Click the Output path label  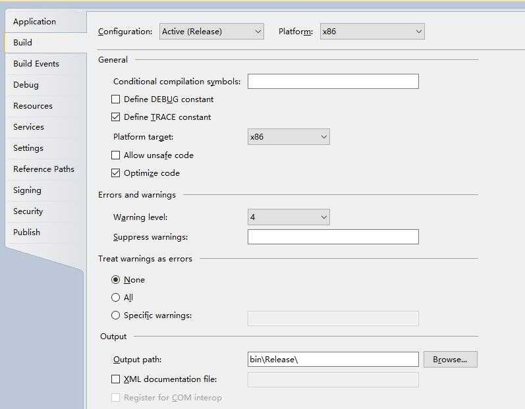137,360
